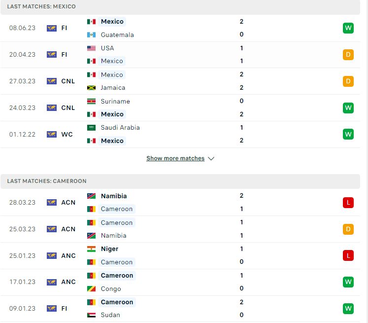Open the Saudi Arabia team name

point(120,128)
